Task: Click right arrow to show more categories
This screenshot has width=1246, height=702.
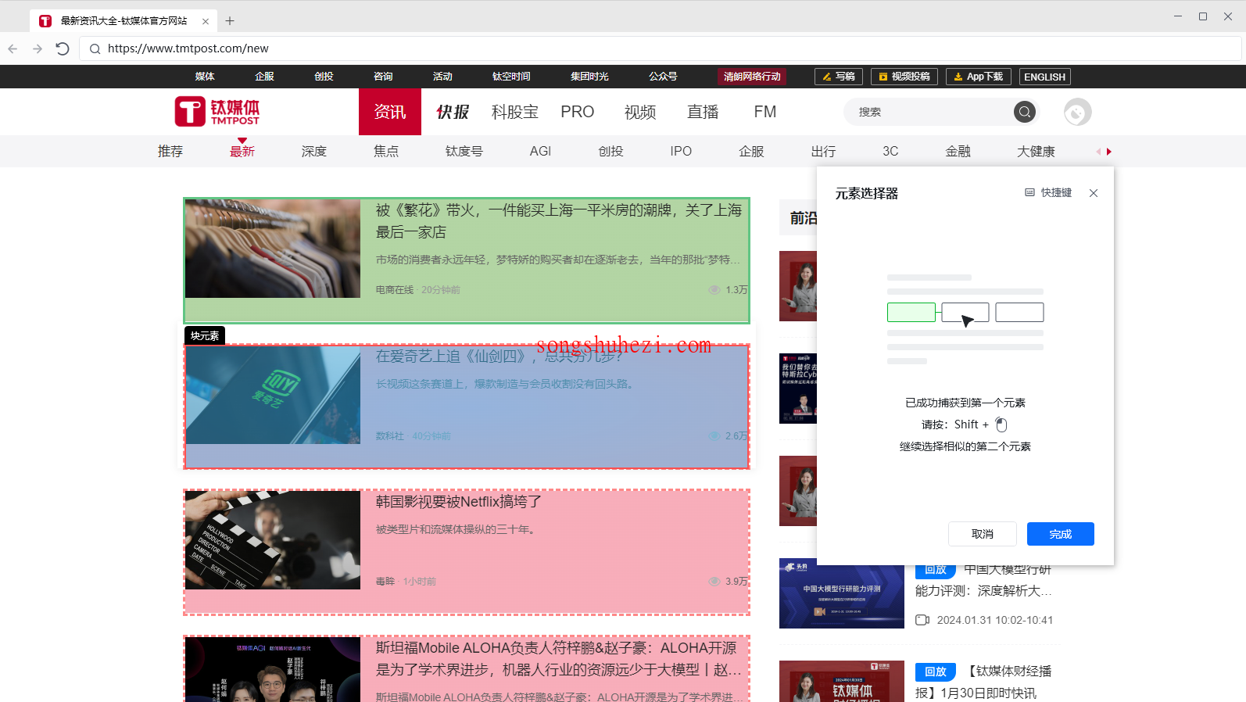Action: (x=1108, y=152)
